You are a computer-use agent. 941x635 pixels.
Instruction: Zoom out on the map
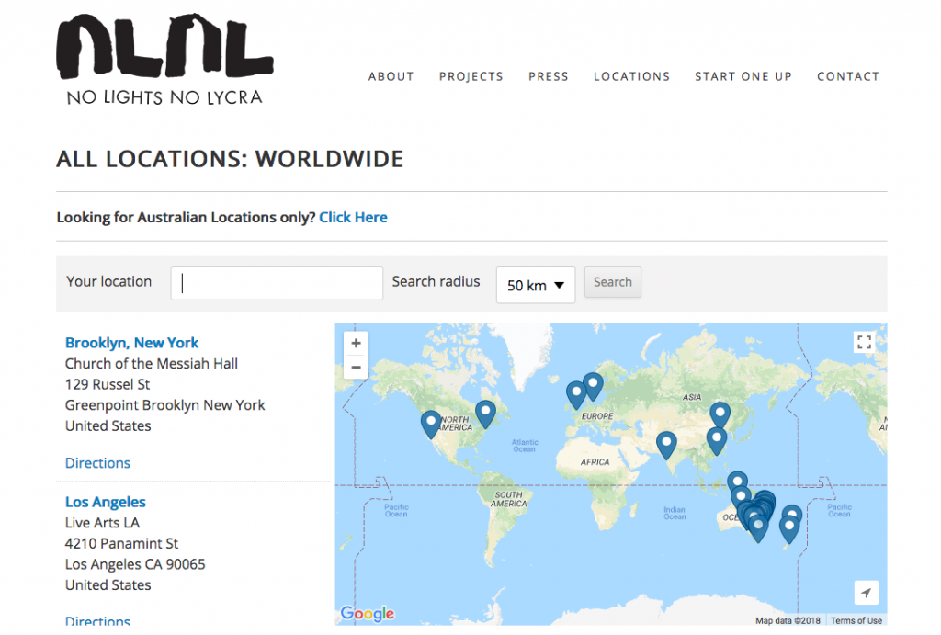[x=356, y=367]
